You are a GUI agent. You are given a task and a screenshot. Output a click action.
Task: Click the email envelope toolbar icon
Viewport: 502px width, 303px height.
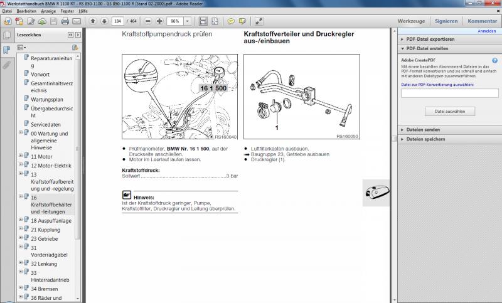point(76,21)
